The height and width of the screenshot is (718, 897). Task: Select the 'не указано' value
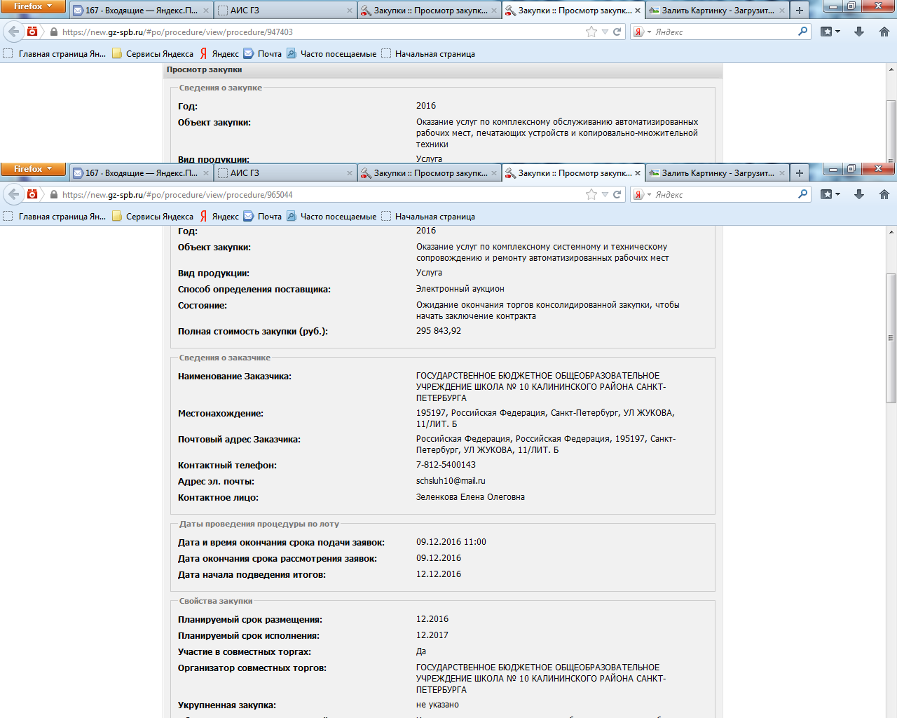[437, 705]
